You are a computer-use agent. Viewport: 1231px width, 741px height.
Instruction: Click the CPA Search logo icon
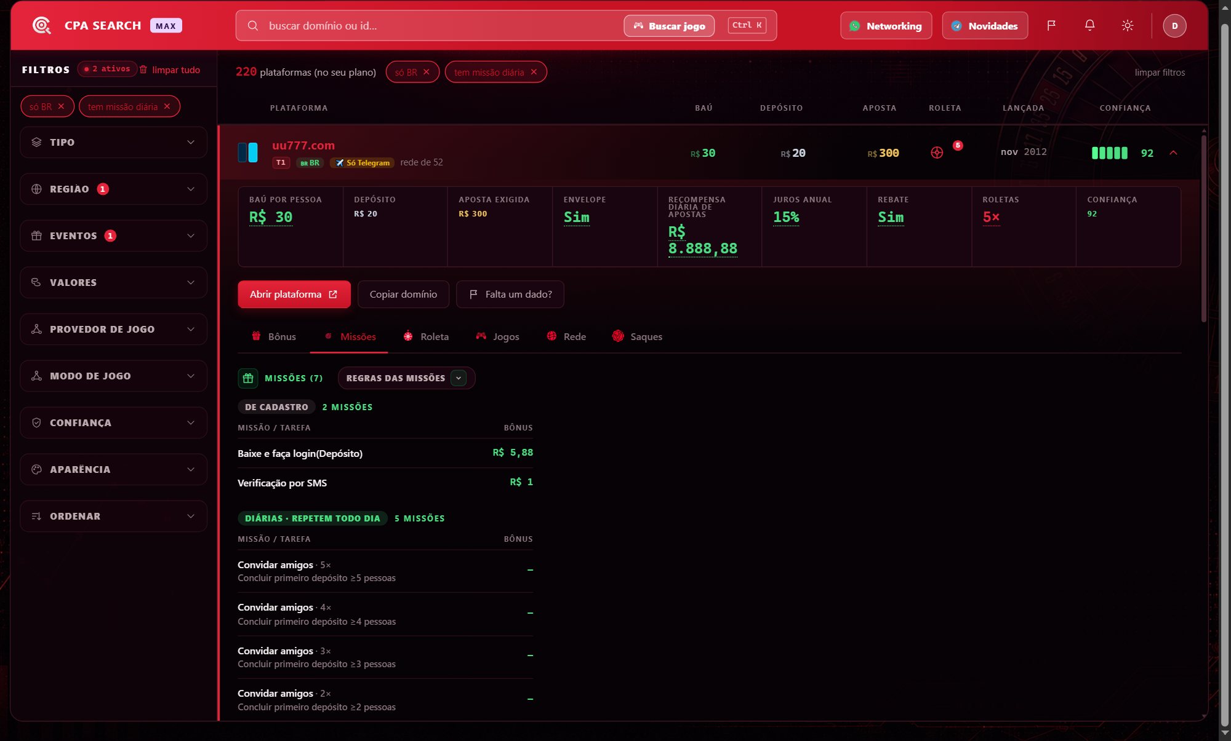[x=42, y=25]
